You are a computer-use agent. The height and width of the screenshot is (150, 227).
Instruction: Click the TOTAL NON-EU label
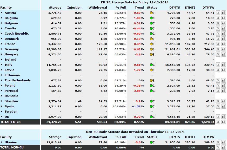tap(12, 148)
